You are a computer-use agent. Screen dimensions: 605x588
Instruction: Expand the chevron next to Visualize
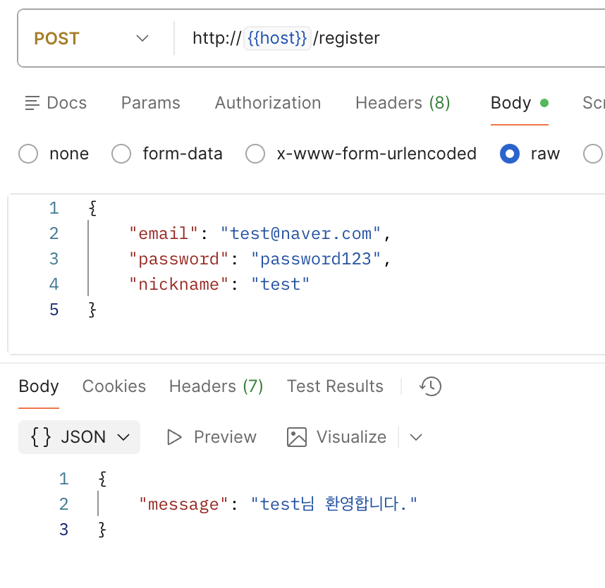pos(416,437)
